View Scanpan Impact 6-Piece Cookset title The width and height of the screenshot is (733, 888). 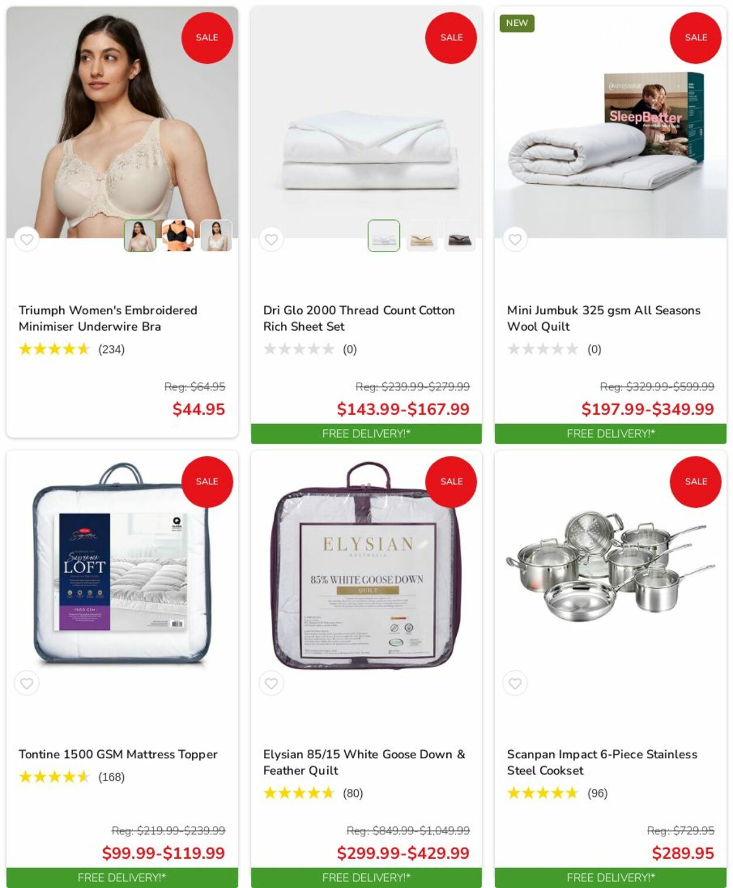(602, 762)
